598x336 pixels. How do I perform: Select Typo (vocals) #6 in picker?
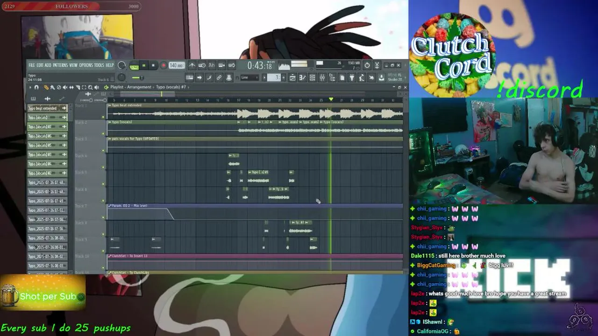click(x=47, y=136)
